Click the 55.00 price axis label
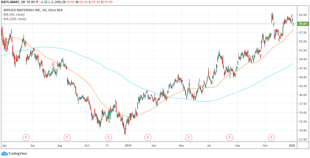Image resolution: width=310 pixels, height=158 pixels. (x=303, y=41)
